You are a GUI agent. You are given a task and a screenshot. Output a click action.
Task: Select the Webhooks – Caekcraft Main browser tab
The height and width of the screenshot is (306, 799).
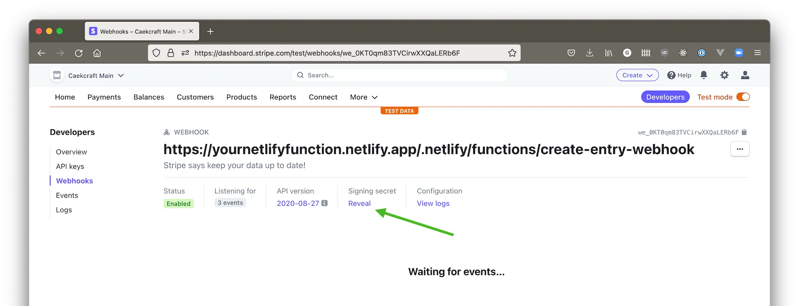point(142,31)
